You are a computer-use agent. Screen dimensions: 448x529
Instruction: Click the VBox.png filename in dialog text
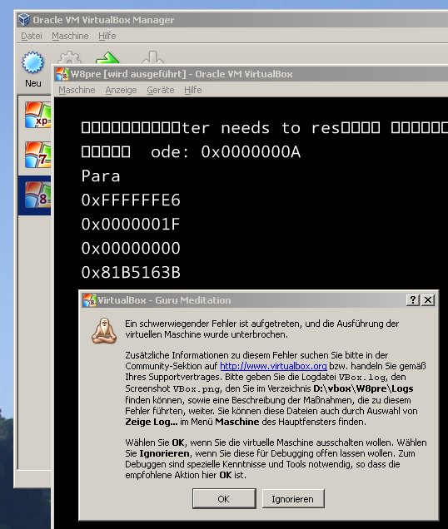197,388
